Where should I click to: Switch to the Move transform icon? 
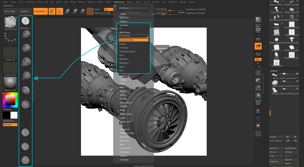[67, 11]
